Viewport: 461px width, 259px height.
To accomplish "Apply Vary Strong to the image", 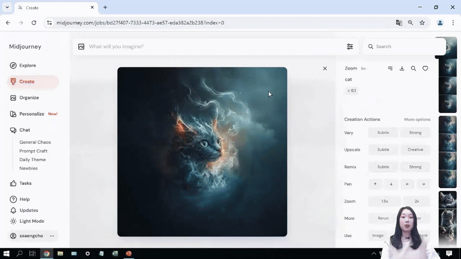I will [415, 133].
